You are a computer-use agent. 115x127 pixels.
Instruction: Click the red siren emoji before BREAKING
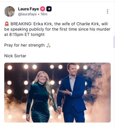(x=7, y=24)
